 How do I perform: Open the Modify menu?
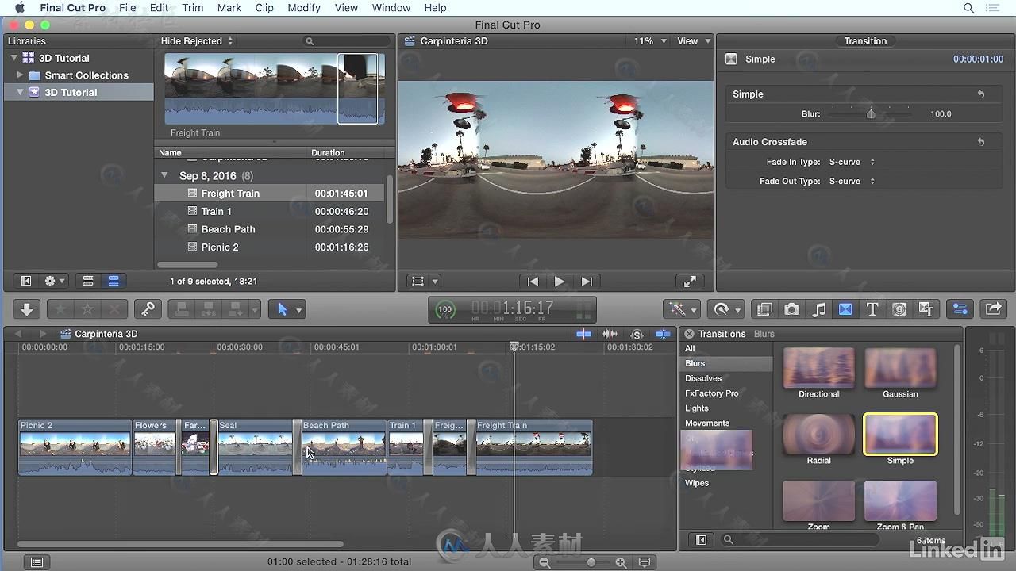(304, 8)
